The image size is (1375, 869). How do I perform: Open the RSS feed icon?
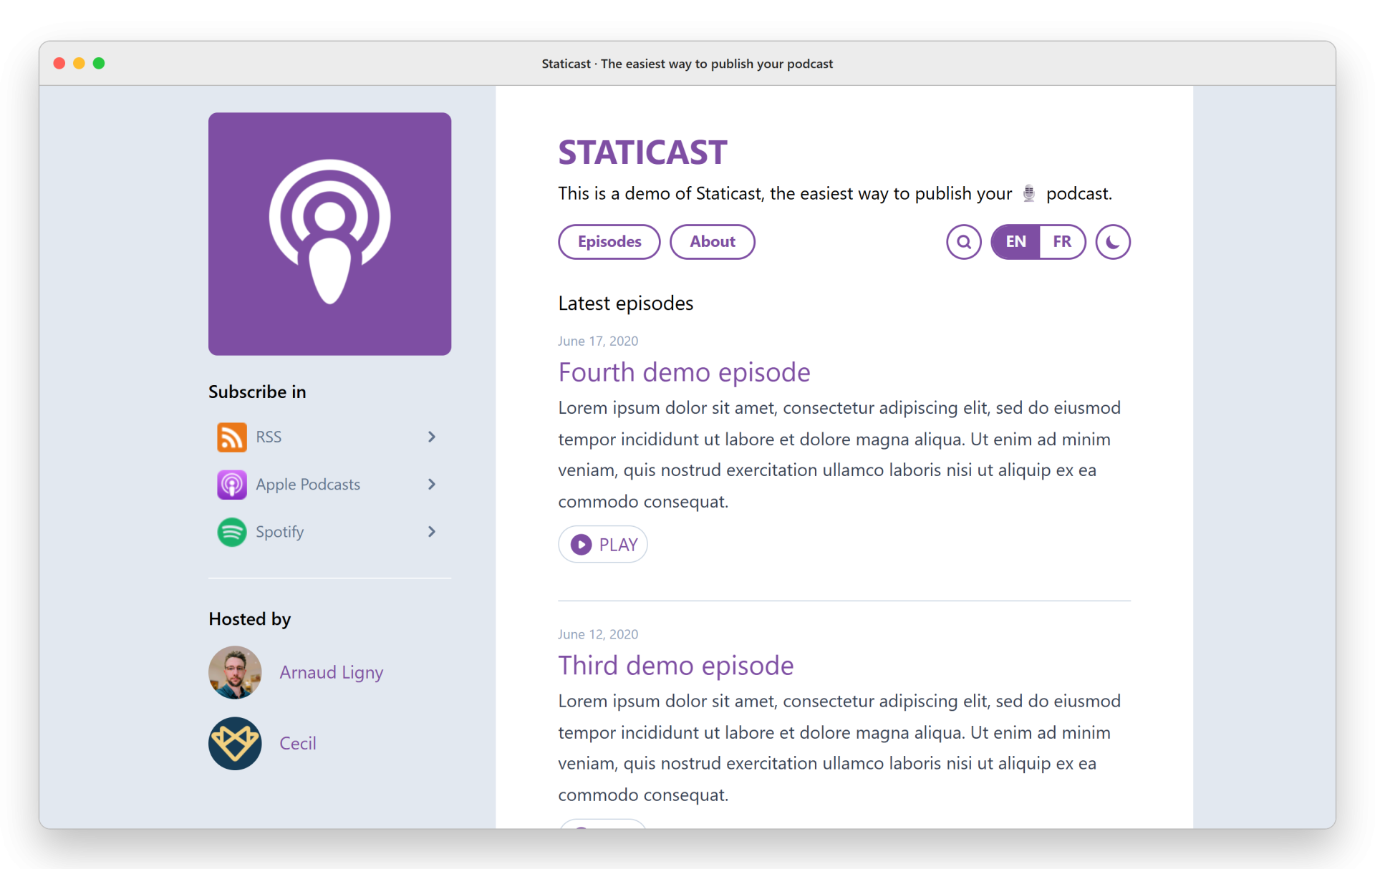231,437
